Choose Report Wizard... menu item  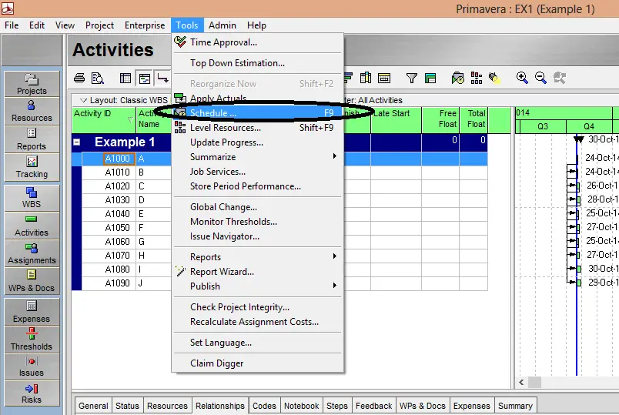coord(257,272)
